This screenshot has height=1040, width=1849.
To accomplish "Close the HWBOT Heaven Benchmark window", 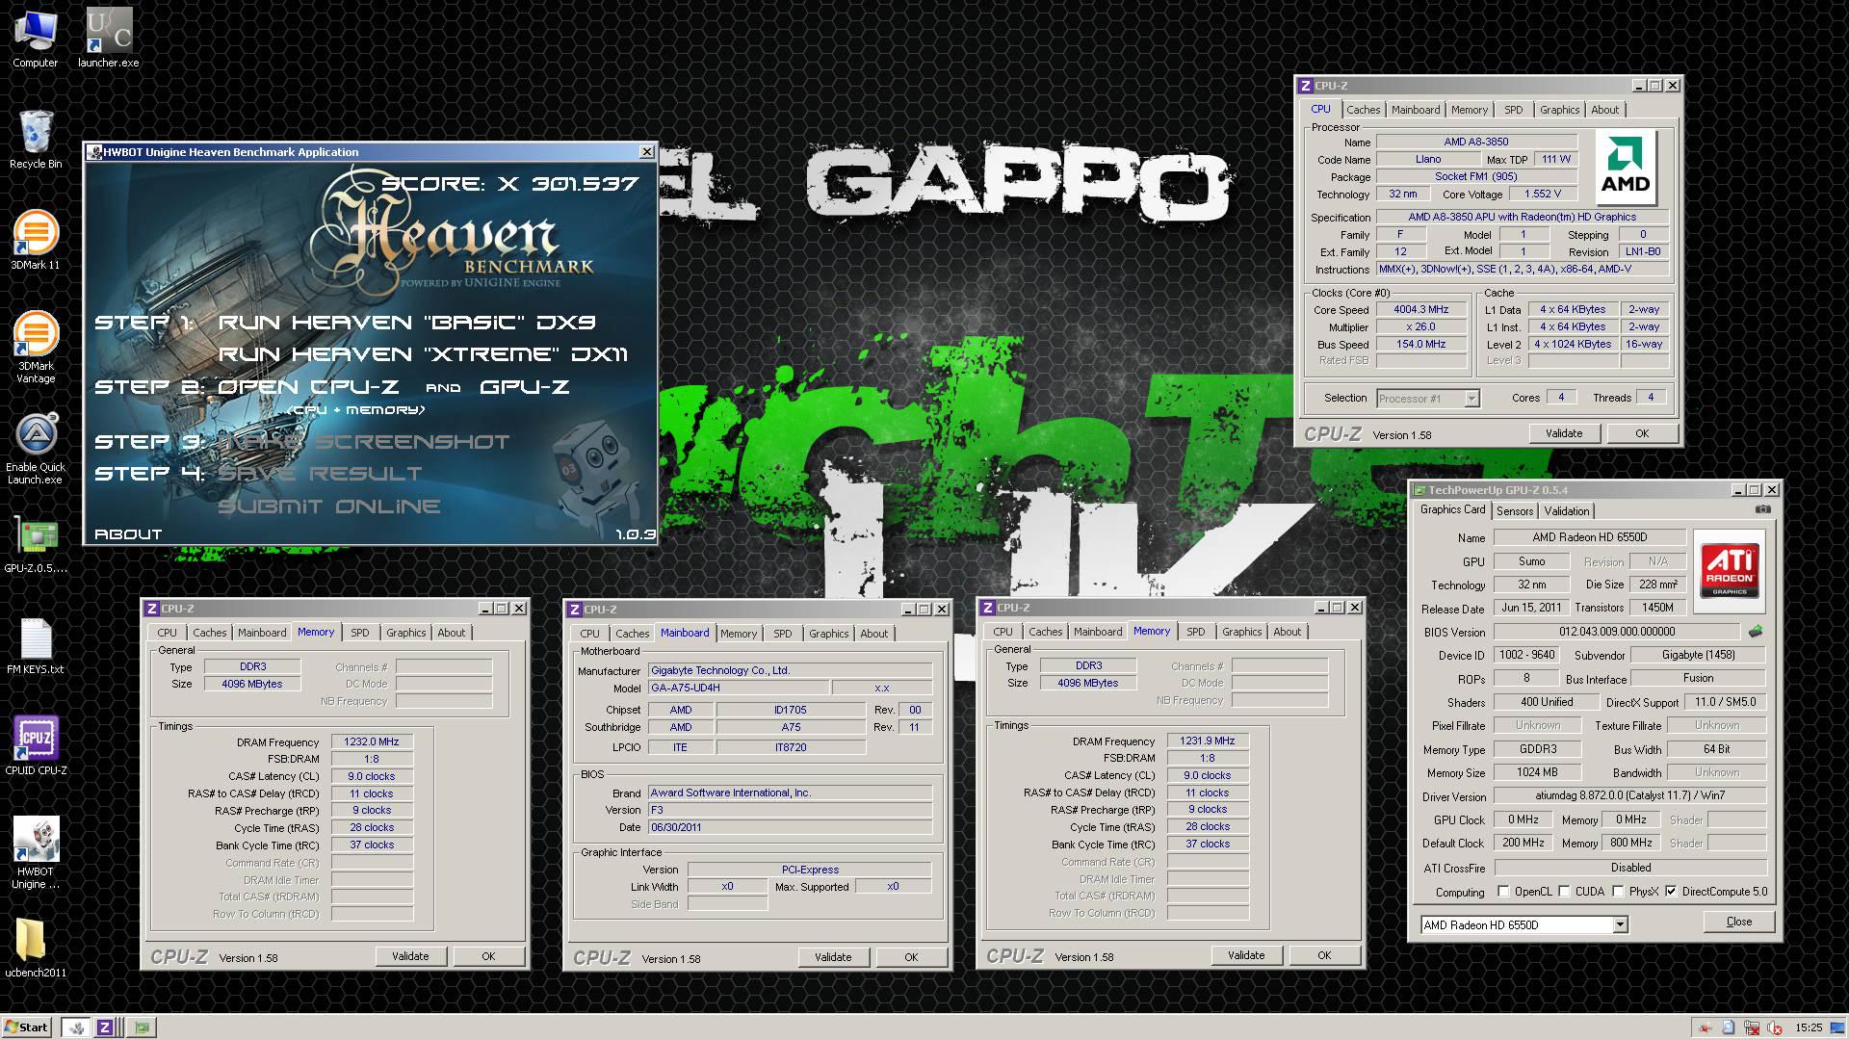I will [646, 152].
